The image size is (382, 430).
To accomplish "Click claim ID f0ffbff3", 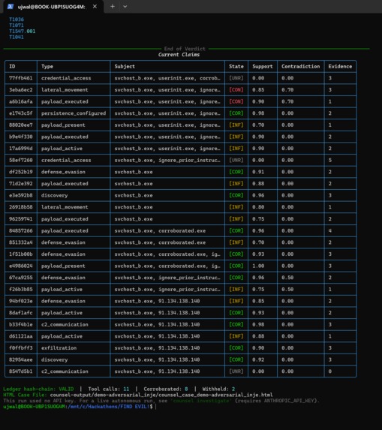I will point(20,348).
